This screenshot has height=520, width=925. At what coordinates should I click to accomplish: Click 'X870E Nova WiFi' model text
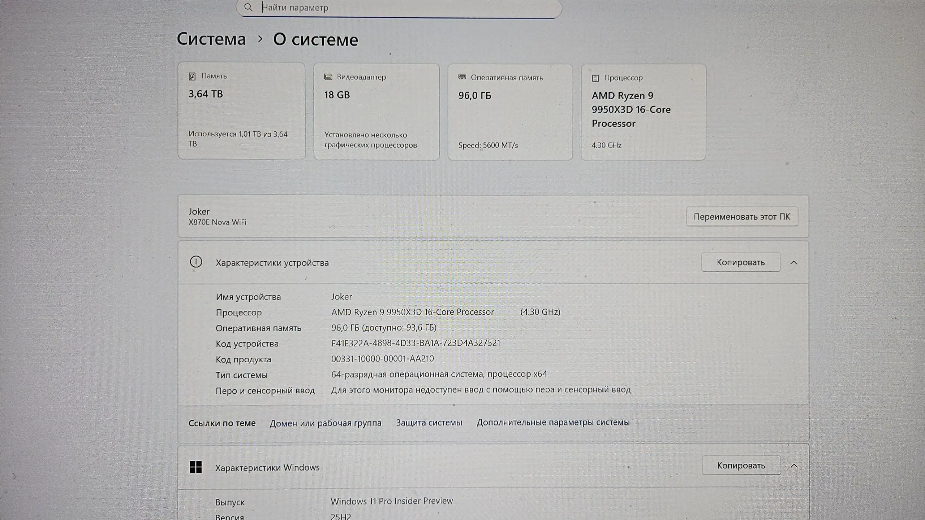pos(217,222)
